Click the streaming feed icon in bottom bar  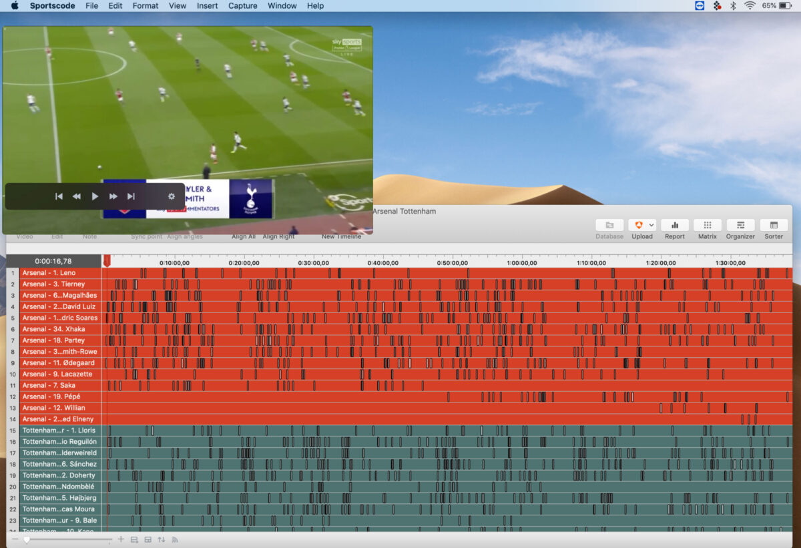tap(175, 539)
